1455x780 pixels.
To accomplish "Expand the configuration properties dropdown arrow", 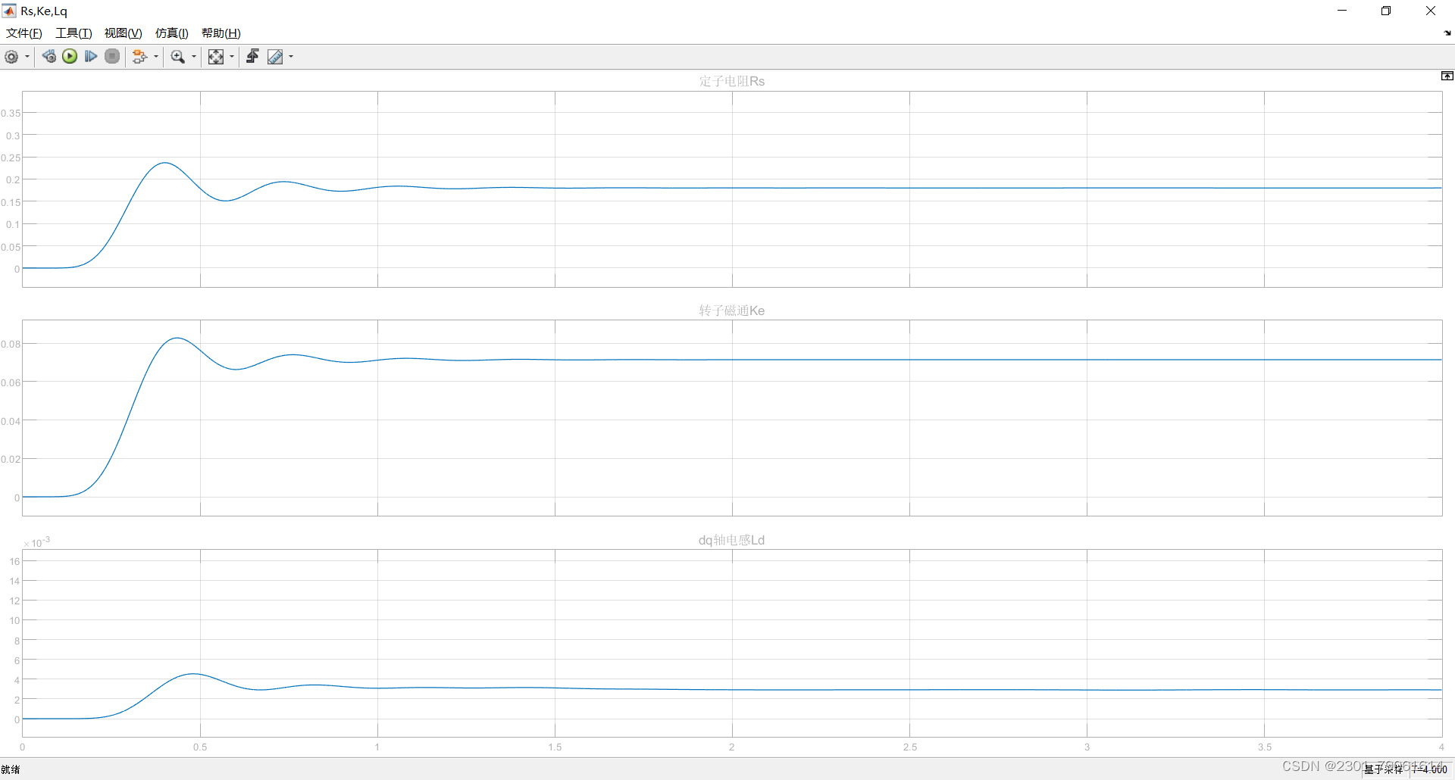I will [x=27, y=57].
